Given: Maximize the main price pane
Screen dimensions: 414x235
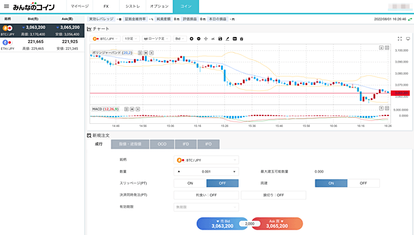Looking at the screenshot, I should pos(387,48).
